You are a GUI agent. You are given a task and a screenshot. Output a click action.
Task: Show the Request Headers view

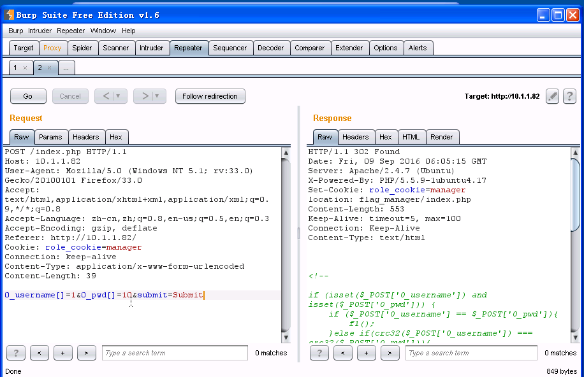click(86, 137)
